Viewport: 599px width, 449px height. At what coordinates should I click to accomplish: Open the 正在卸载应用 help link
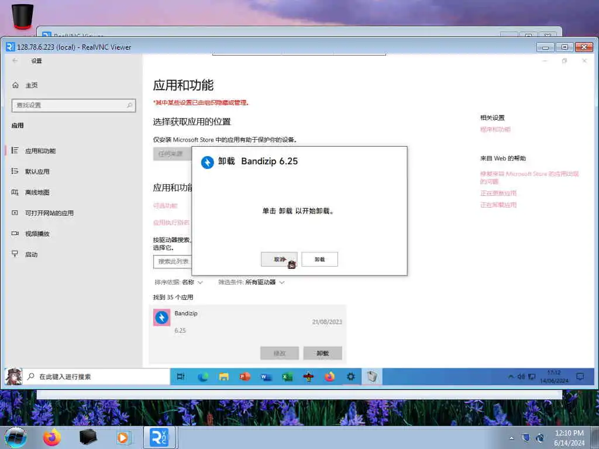pos(498,205)
